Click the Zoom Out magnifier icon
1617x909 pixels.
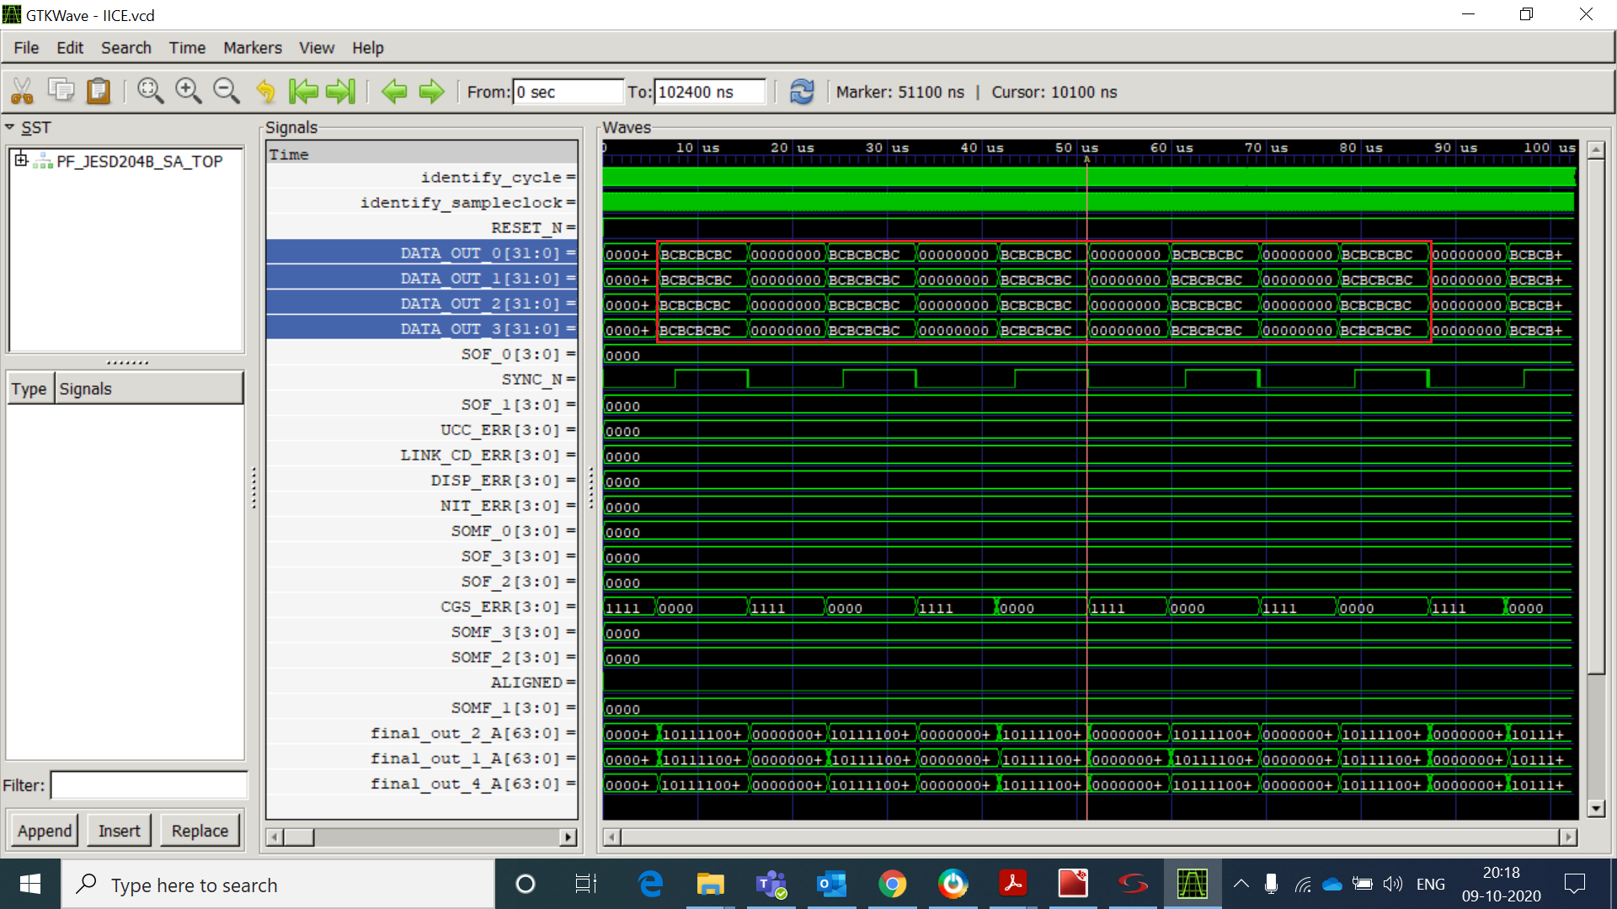(226, 91)
